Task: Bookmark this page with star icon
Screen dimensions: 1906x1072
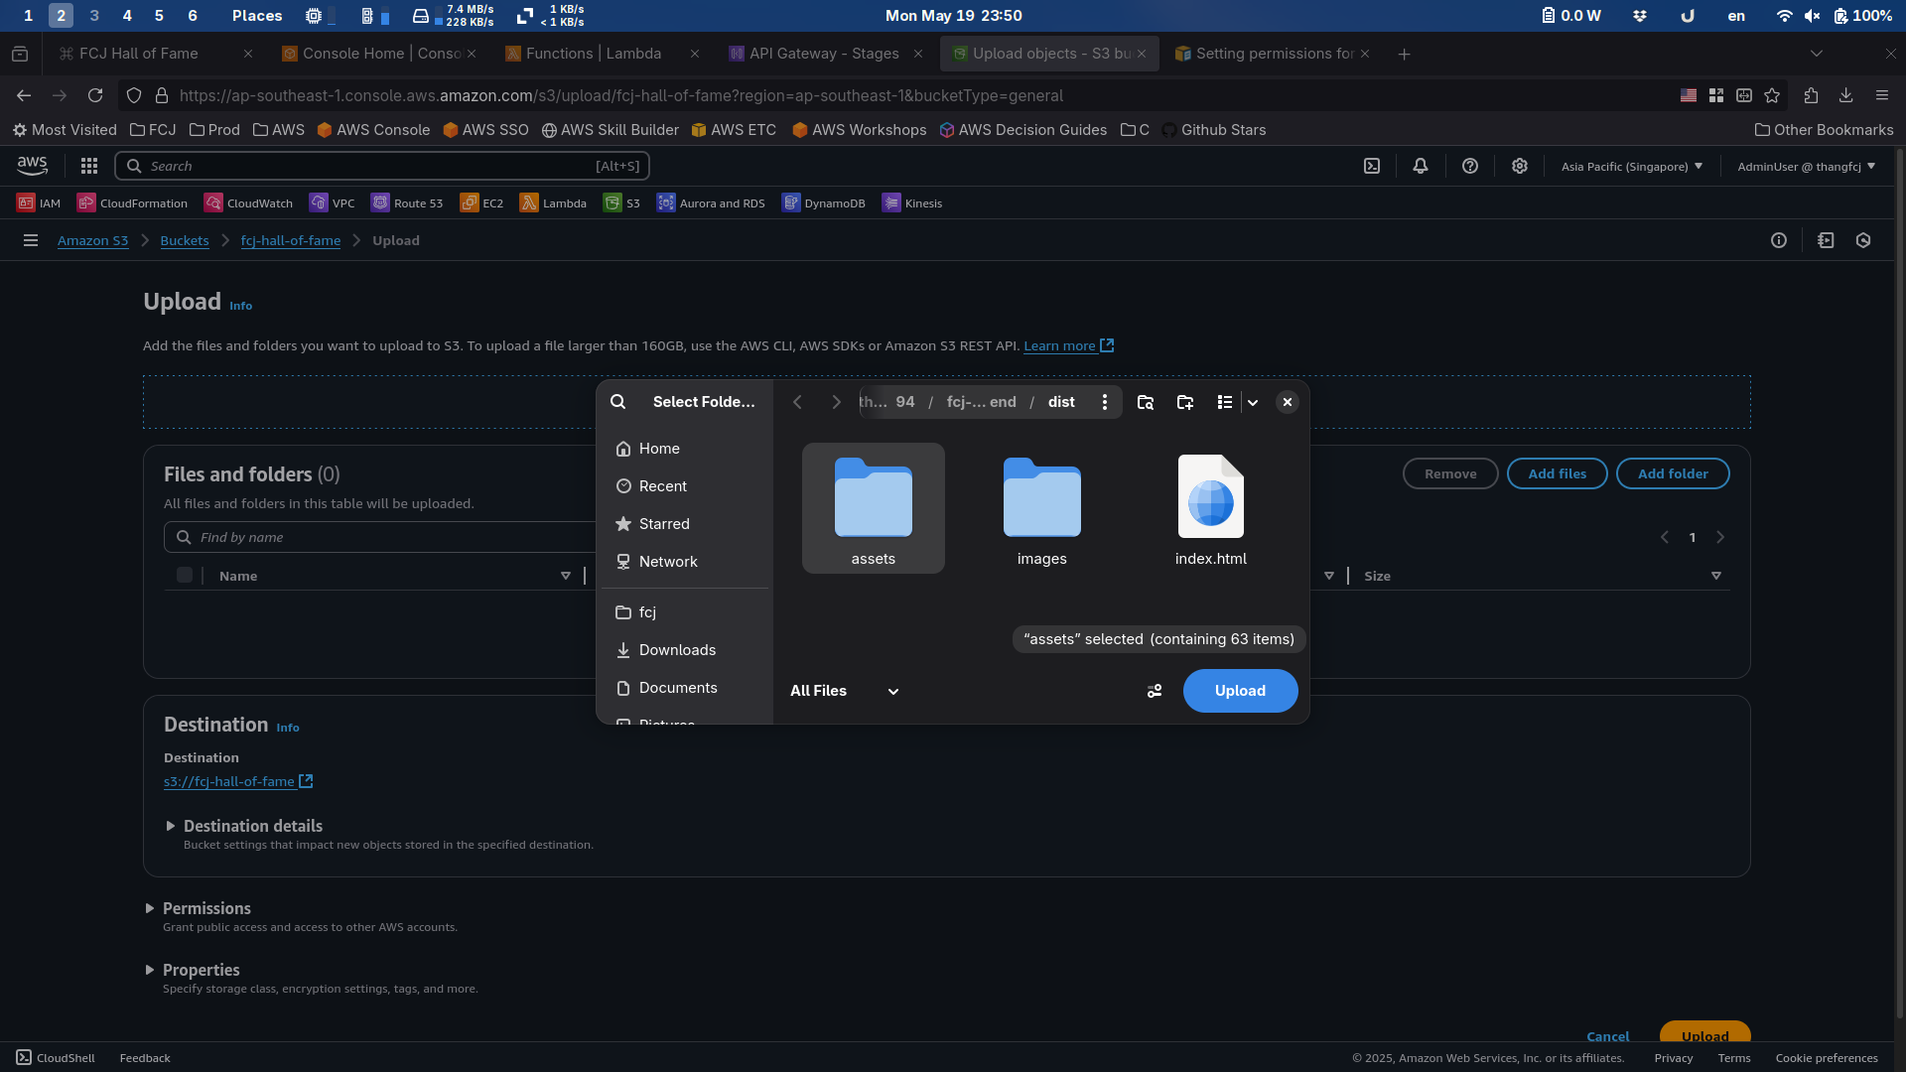Action: click(x=1772, y=95)
